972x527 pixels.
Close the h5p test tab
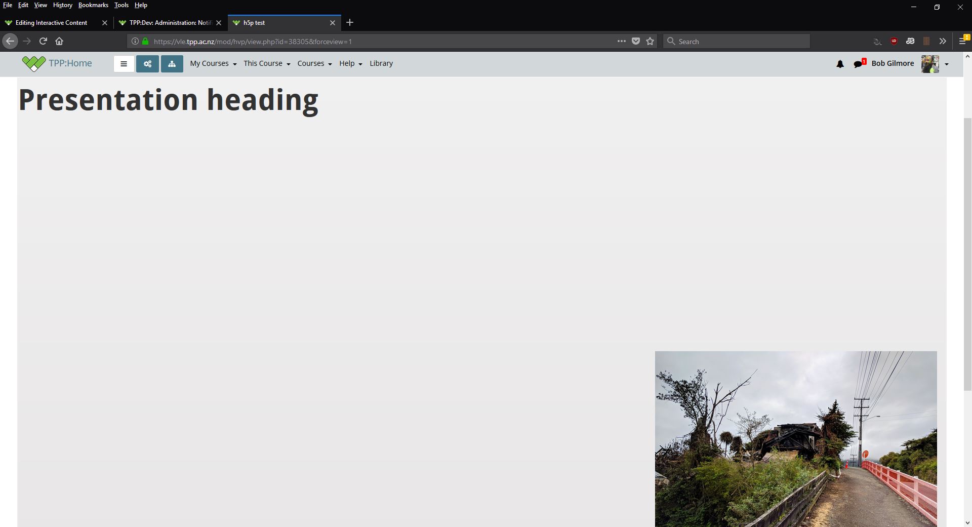(x=333, y=23)
